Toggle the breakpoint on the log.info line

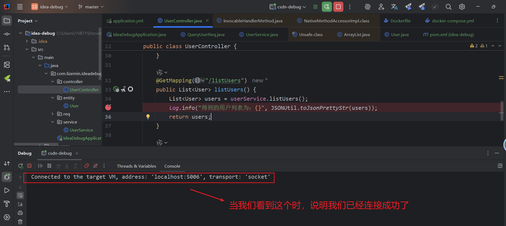click(x=108, y=107)
